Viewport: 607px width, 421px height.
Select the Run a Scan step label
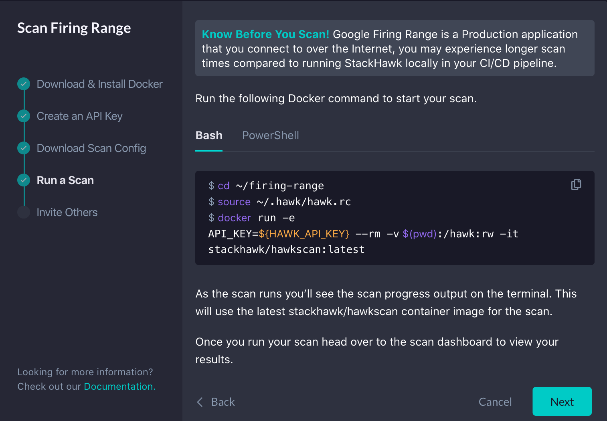[65, 180]
